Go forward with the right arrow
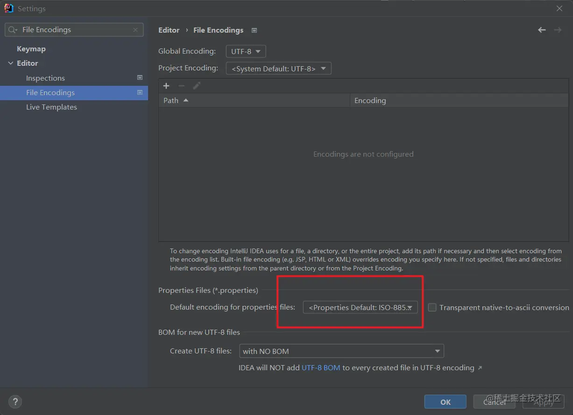The image size is (573, 415). click(x=558, y=30)
